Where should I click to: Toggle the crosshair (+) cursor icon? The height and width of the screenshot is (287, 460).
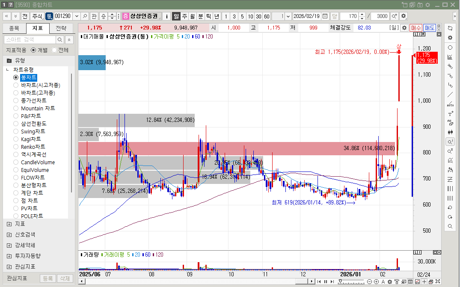pos(424,282)
